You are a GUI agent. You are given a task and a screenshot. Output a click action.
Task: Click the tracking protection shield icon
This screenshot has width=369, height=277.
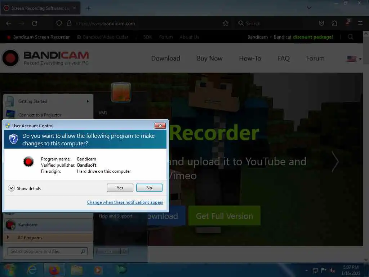[59, 23]
